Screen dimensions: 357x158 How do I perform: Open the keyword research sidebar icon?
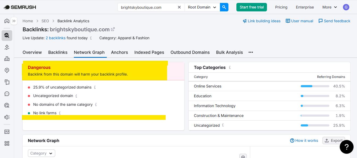[x=7, y=47]
